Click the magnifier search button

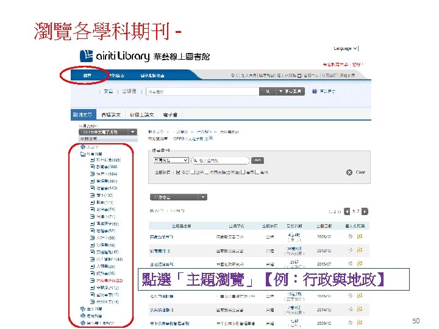268,91
